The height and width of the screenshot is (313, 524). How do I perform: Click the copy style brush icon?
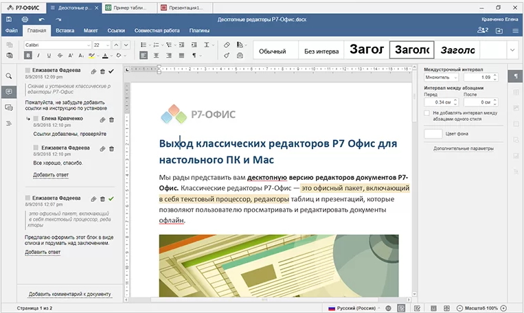[x=227, y=56]
